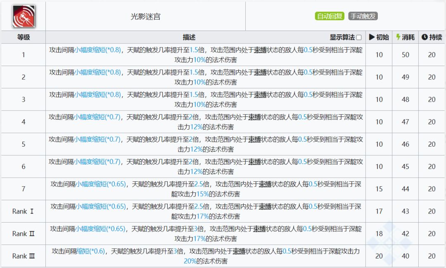Click the 束缚 link in level 4 row

(254, 117)
